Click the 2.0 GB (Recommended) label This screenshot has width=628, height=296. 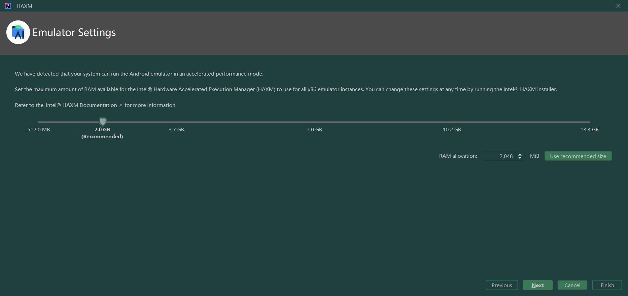pyautogui.click(x=102, y=133)
